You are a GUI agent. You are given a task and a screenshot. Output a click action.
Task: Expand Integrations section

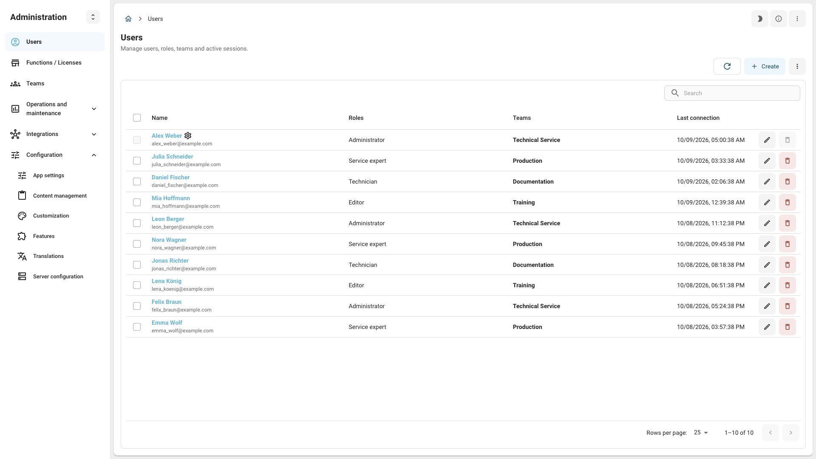click(x=55, y=134)
